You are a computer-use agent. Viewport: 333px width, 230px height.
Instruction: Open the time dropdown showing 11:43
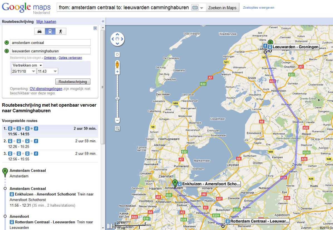pos(48,72)
